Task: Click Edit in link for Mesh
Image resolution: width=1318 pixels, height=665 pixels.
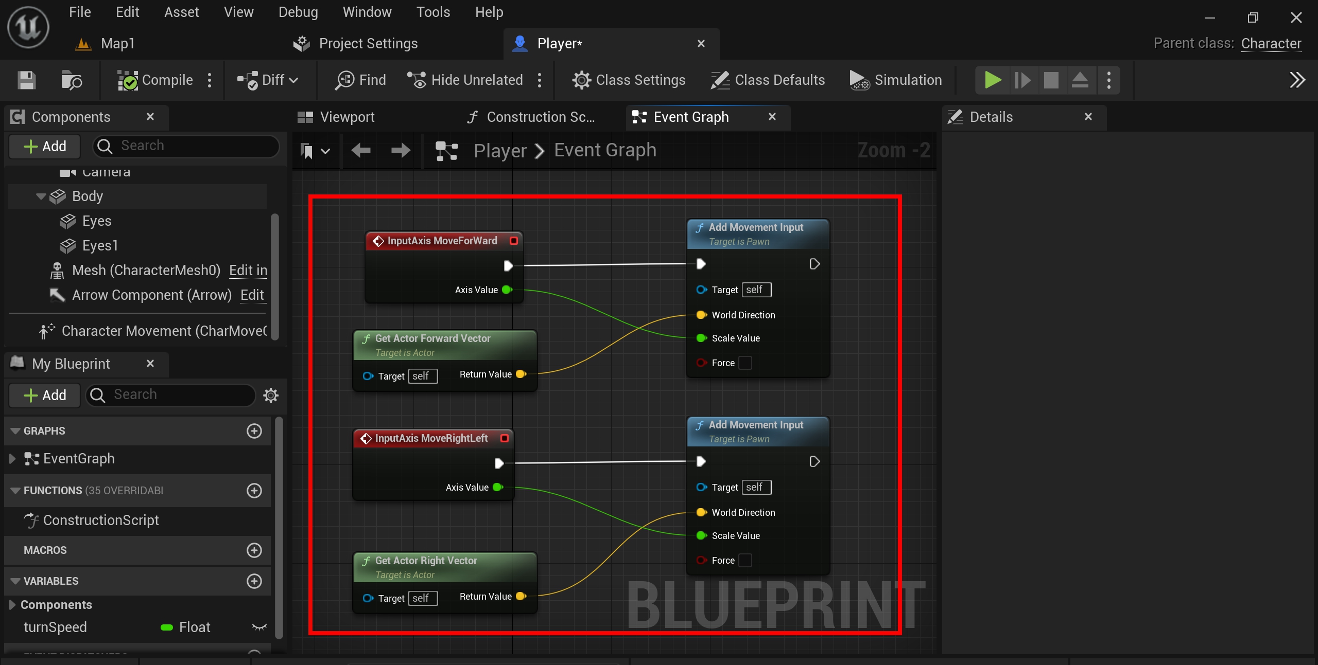Action: (x=248, y=271)
